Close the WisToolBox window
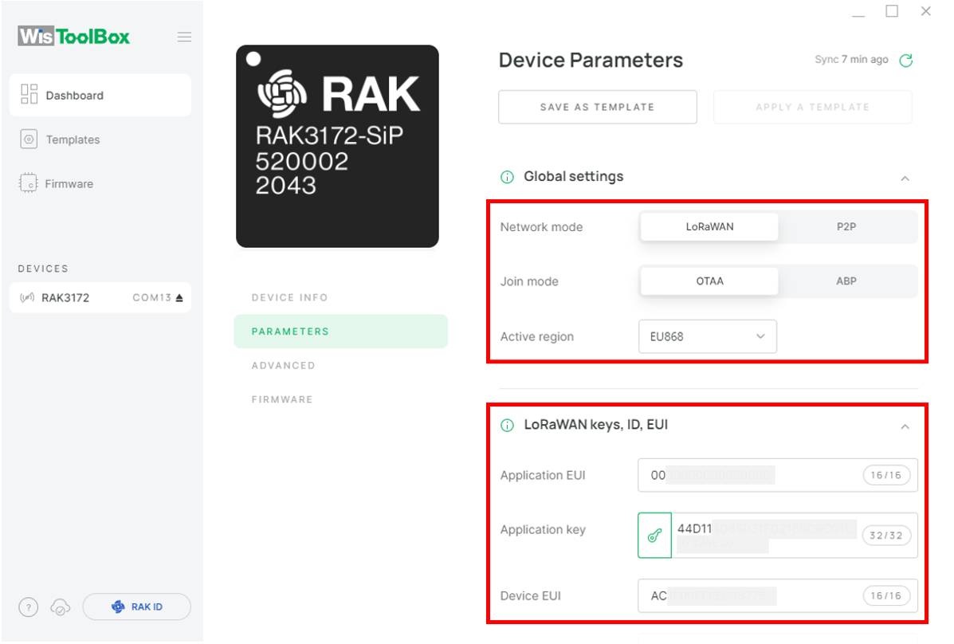 (x=925, y=11)
